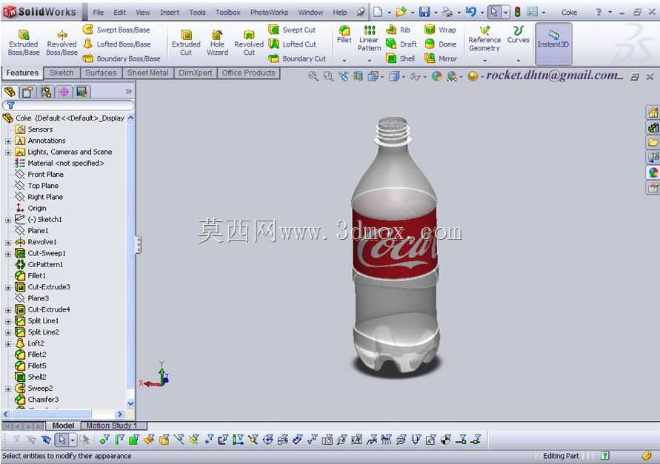
Task: Open the PropertyManager tab icon
Action: [x=28, y=91]
